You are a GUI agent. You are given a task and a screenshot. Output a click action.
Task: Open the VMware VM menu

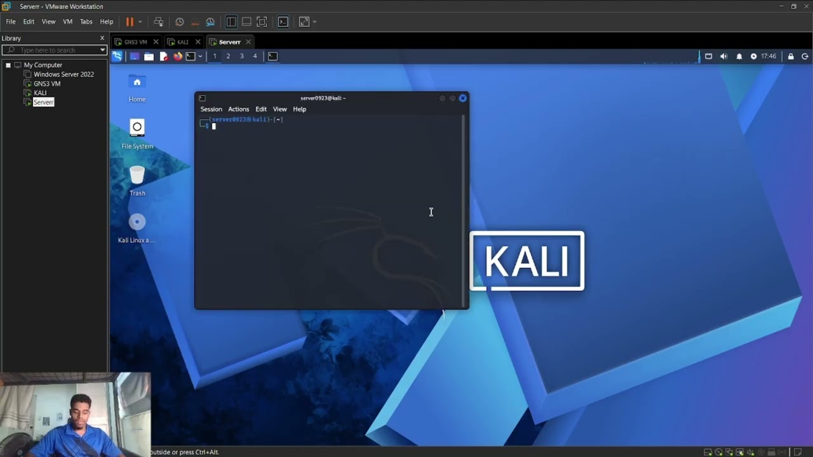67,22
